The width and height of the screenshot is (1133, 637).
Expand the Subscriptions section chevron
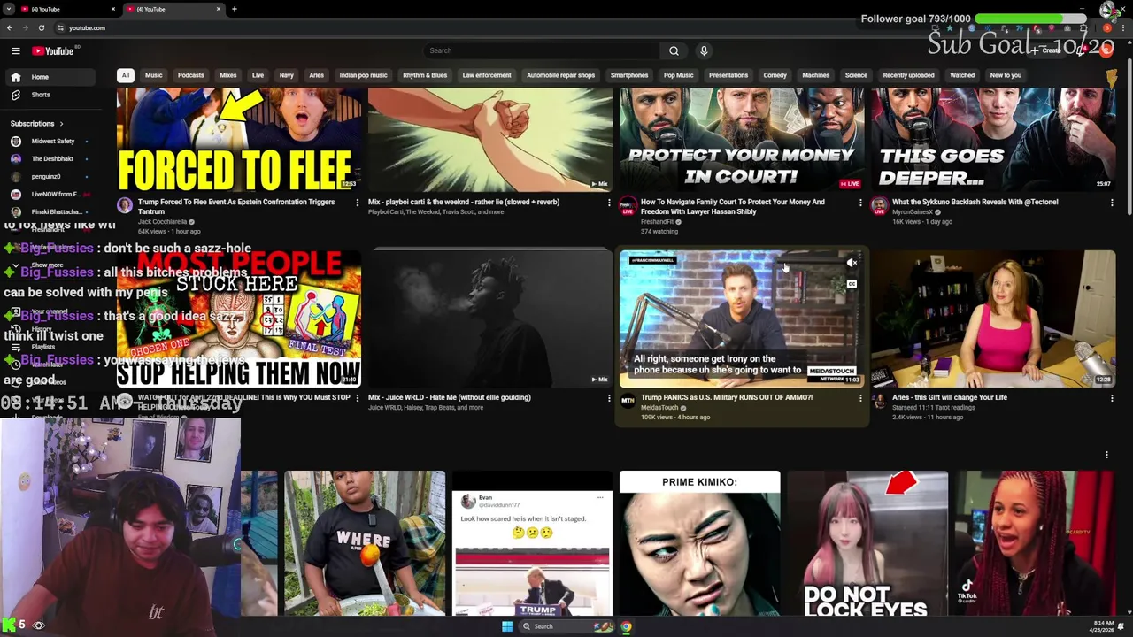[x=61, y=124]
